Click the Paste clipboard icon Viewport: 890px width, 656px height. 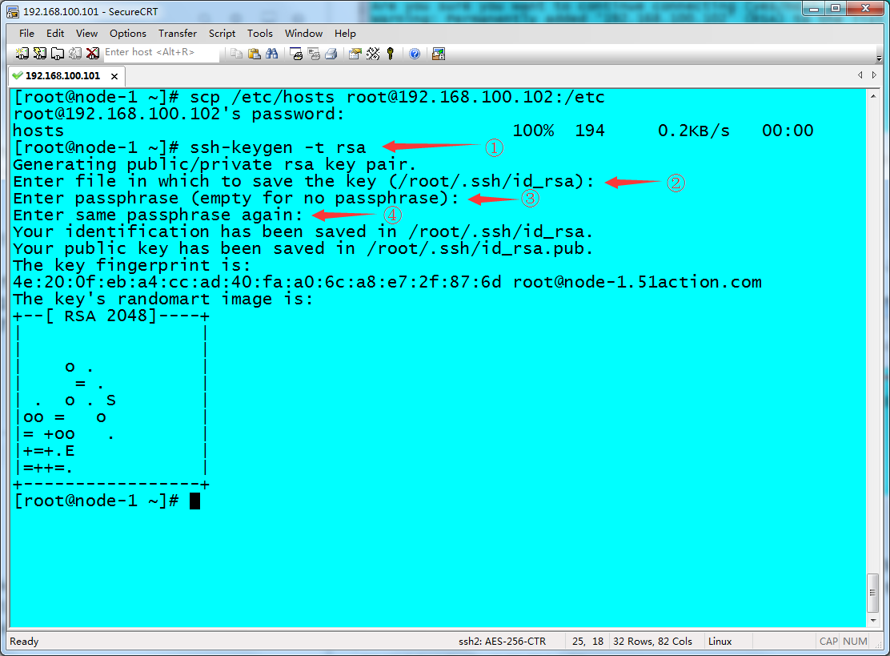coord(255,54)
